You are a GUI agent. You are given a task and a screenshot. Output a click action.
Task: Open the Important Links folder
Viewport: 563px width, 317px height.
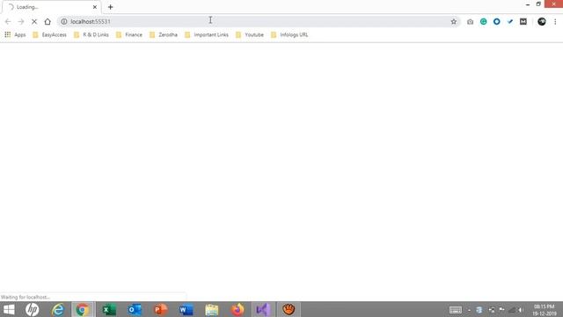pyautogui.click(x=207, y=34)
